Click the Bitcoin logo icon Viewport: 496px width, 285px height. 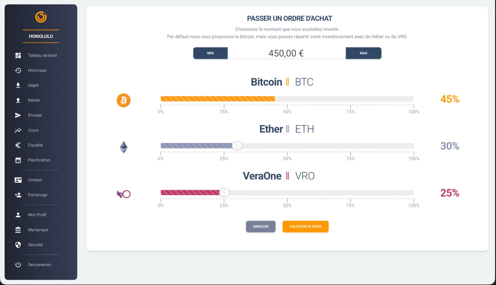pos(123,100)
